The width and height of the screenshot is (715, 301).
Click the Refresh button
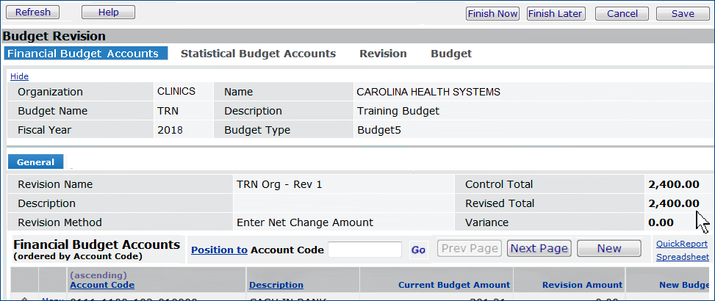point(33,12)
